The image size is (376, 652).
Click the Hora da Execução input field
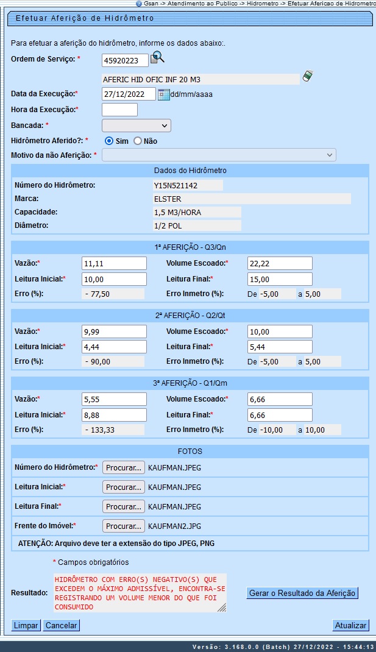point(119,110)
